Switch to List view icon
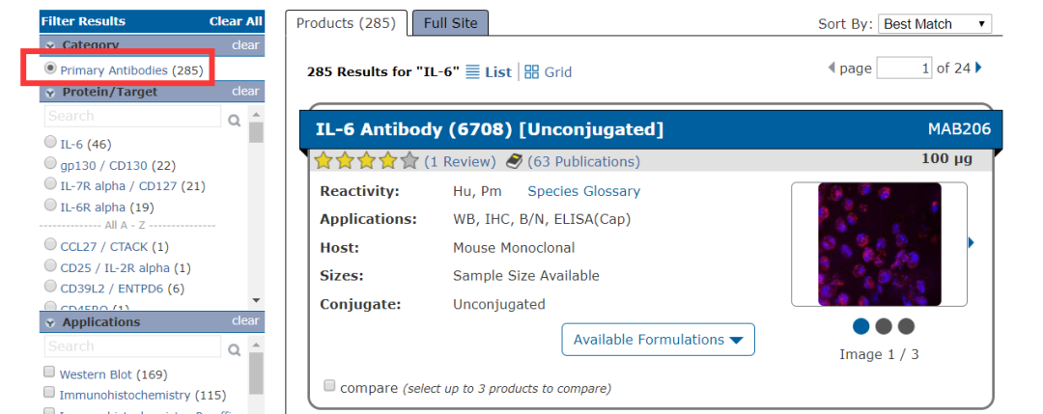 472,71
